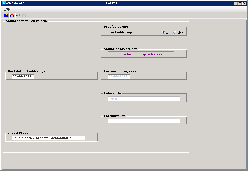The image size is (248, 171).
Task: Click the ANVA home icon in toolbar
Action: pyautogui.click(x=12, y=15)
